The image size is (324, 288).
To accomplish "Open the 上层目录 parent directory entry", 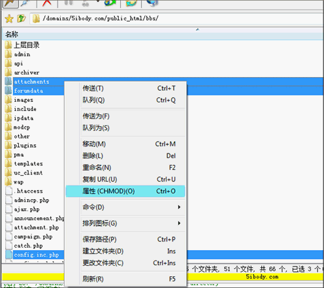I will tap(27, 45).
